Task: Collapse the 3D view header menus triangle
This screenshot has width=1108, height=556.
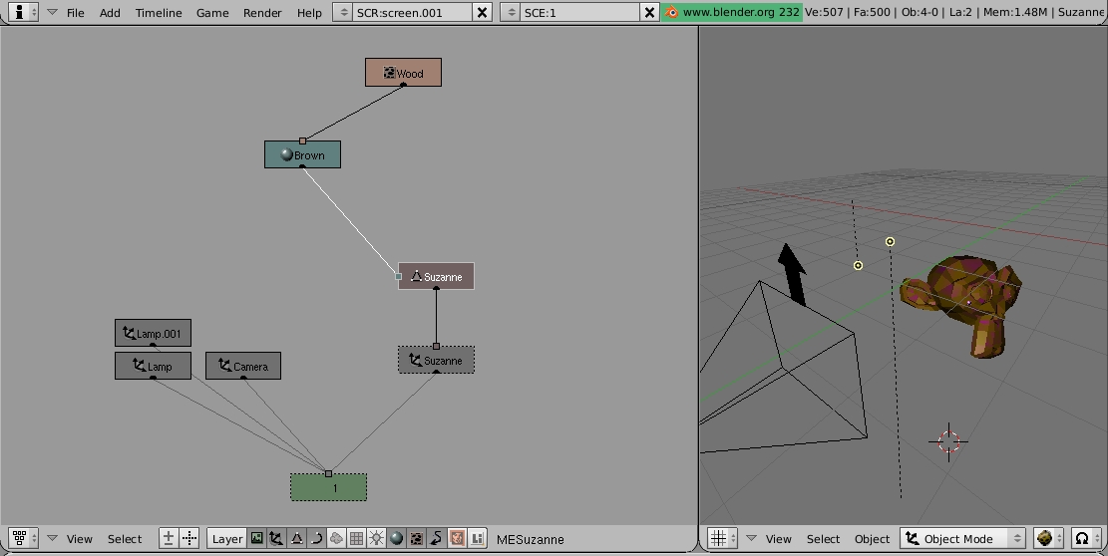Action: point(751,538)
